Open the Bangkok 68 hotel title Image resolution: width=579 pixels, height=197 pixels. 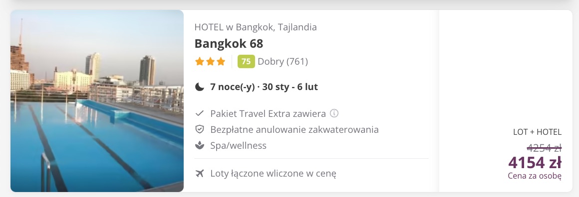[229, 43]
